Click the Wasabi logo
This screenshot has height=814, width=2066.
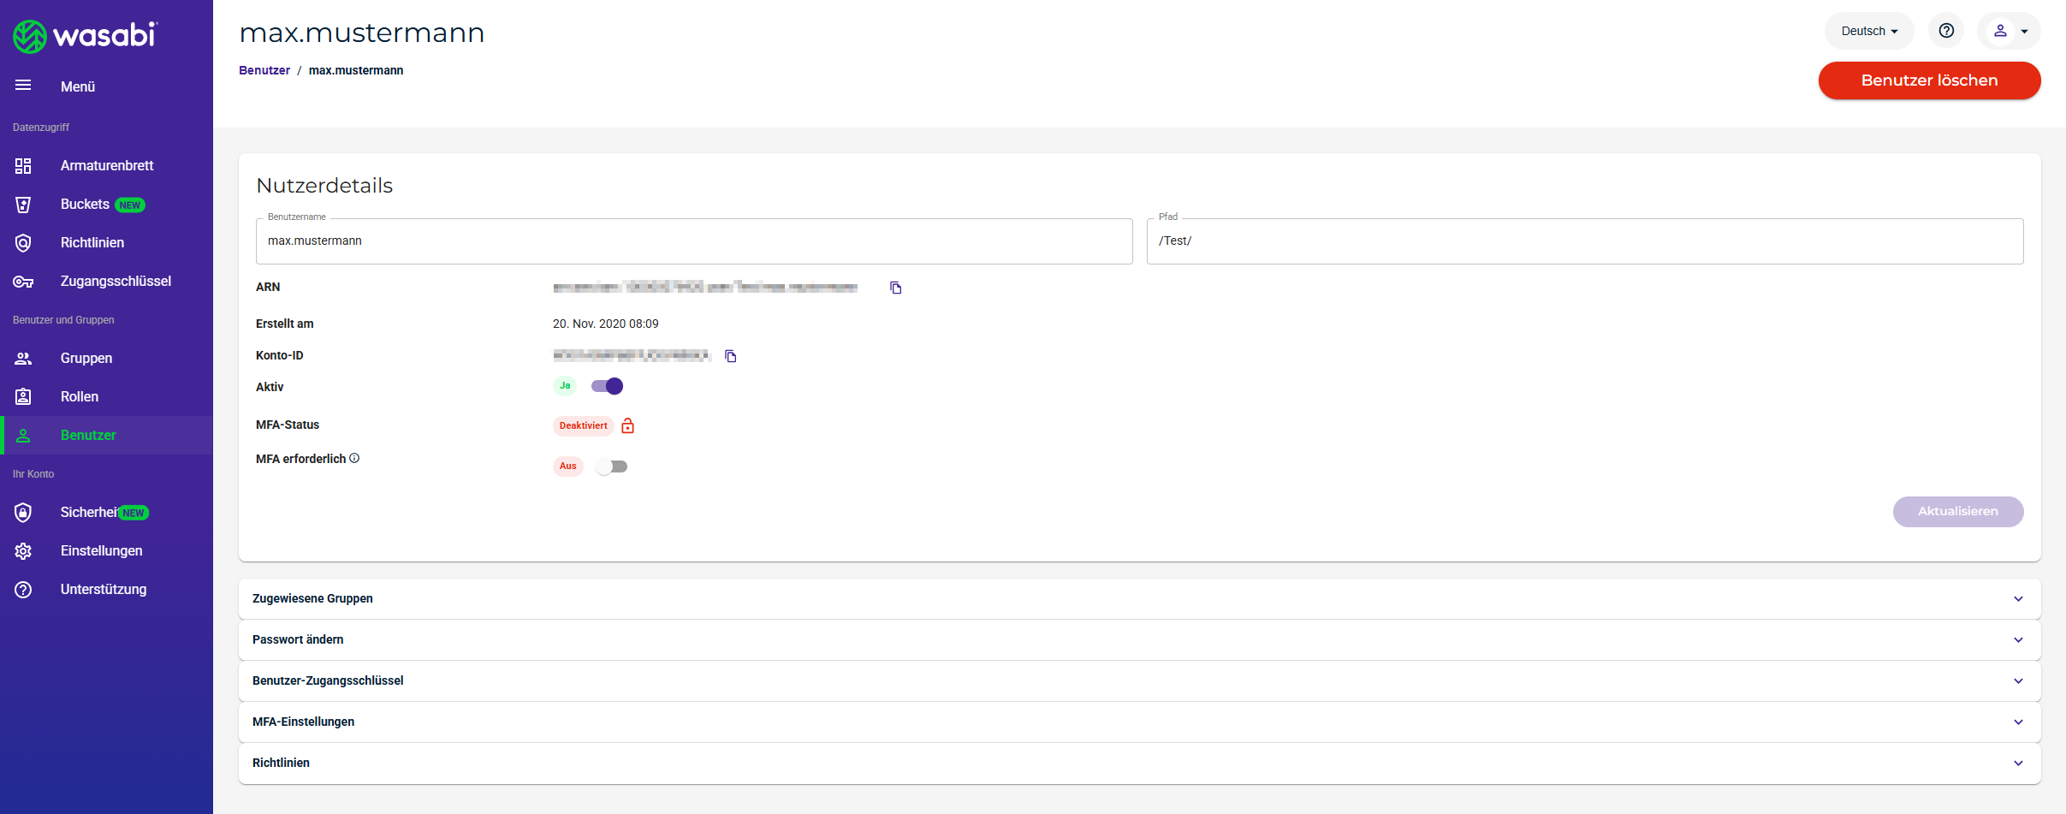click(x=85, y=36)
